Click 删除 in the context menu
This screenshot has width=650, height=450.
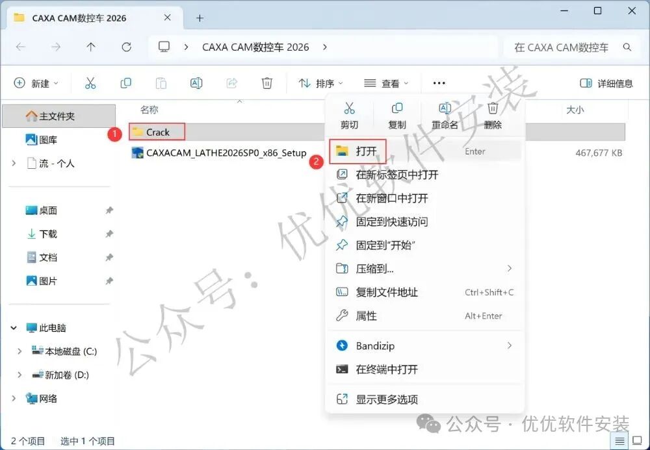point(493,116)
